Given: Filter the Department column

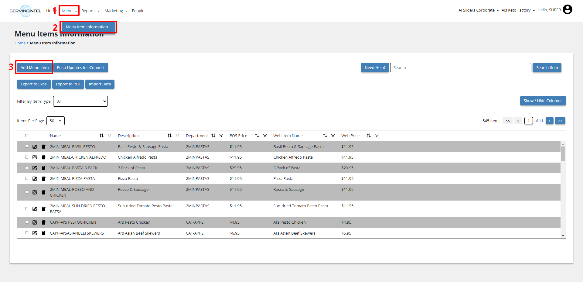Looking at the screenshot, I should [221, 136].
